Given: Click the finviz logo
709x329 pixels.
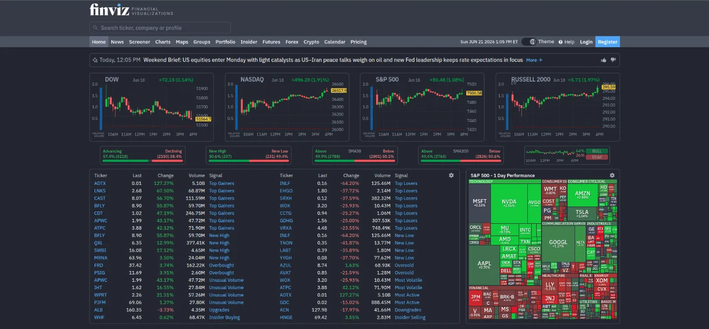Looking at the screenshot, I should [131, 9].
